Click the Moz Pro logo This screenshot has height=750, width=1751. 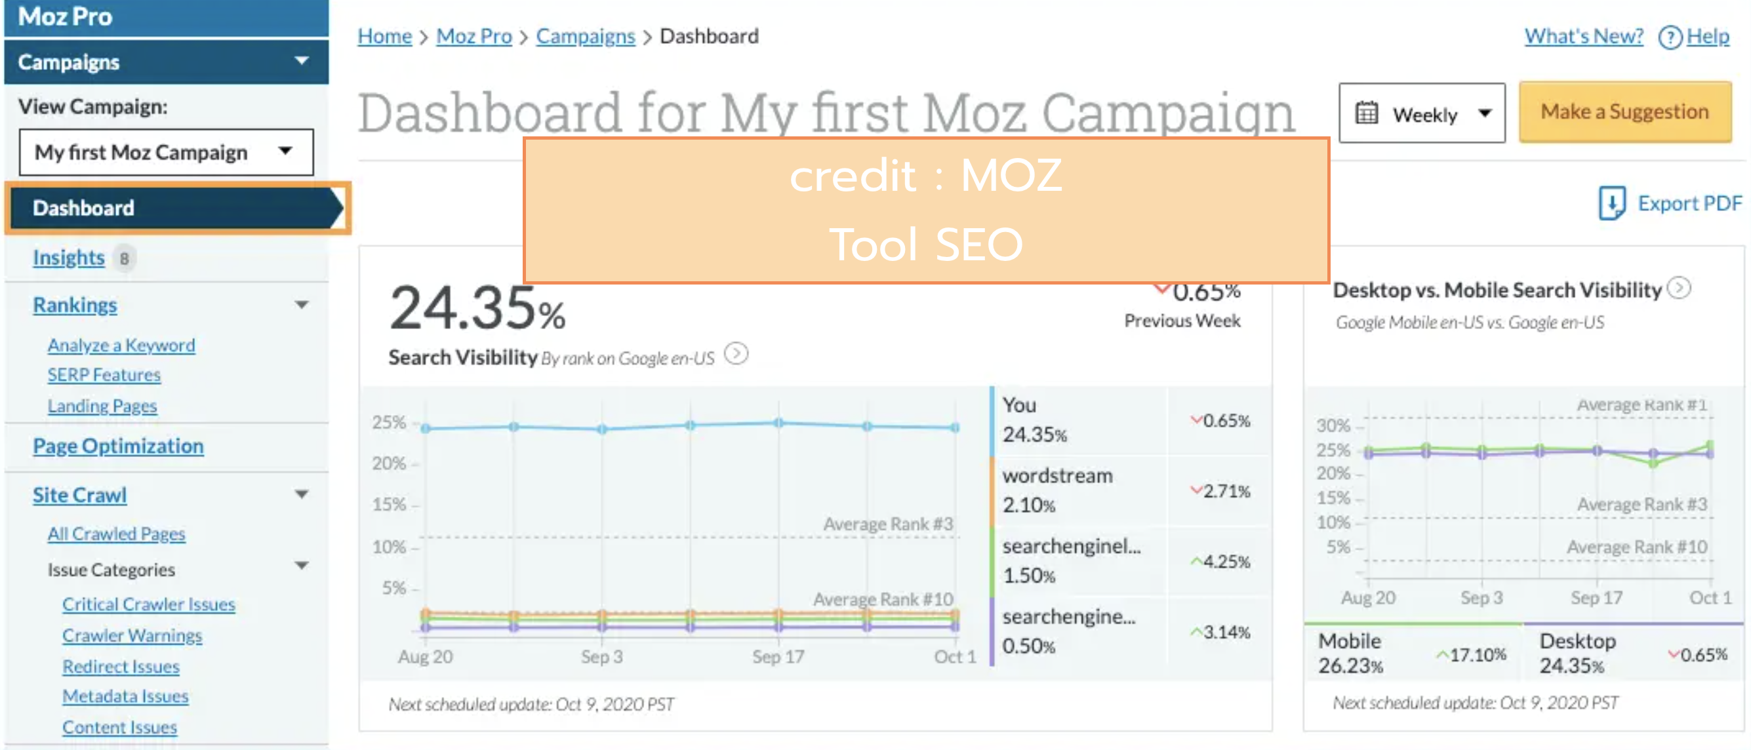64,16
